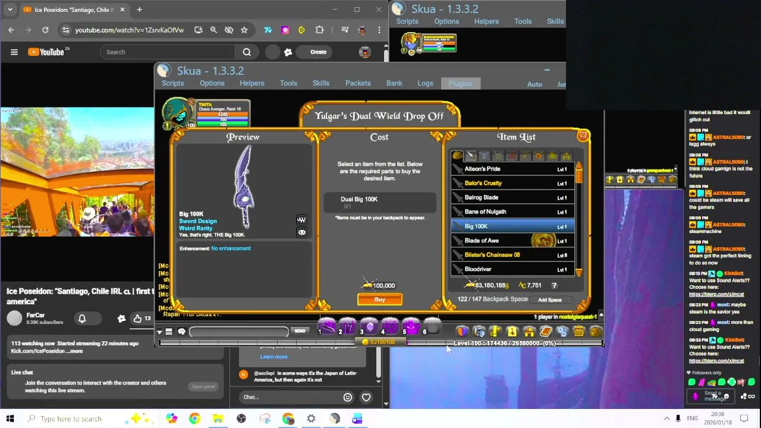Open Logs menu in front Skua window
Screen dimensions: 761x428
425,83
